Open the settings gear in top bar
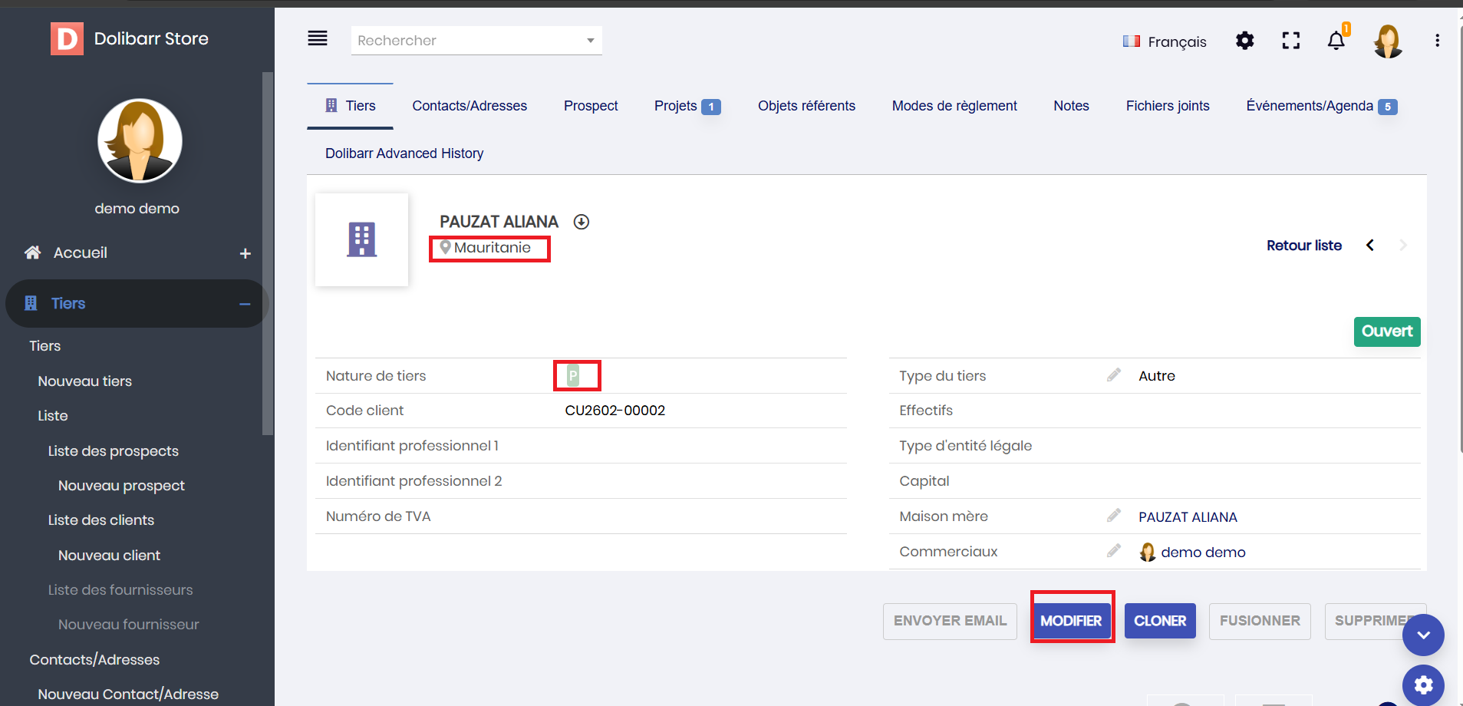 pos(1244,41)
